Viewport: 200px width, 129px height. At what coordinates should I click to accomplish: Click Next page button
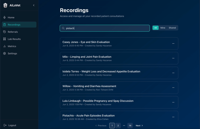pyautogui.click(x=139, y=125)
